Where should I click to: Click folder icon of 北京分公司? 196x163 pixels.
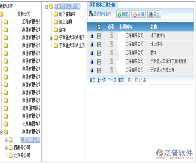(x=11, y=155)
